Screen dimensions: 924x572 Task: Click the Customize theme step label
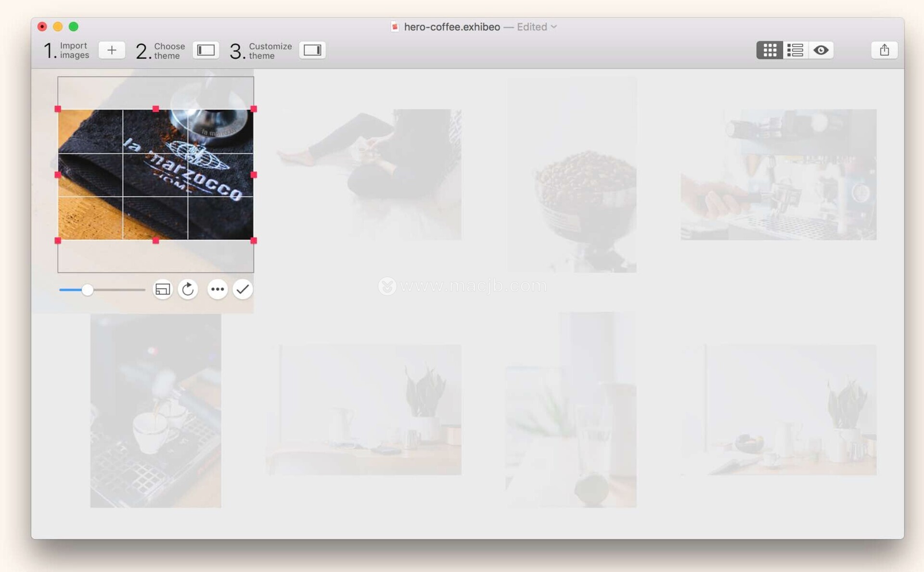tap(269, 51)
